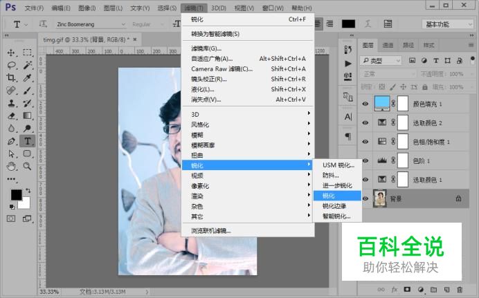Change the screen mode
Image resolution: width=479 pixels, height=298 pixels.
[x=27, y=218]
